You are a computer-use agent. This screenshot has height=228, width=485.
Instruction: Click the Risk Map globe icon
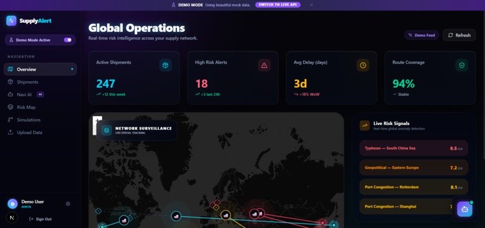(x=10, y=107)
